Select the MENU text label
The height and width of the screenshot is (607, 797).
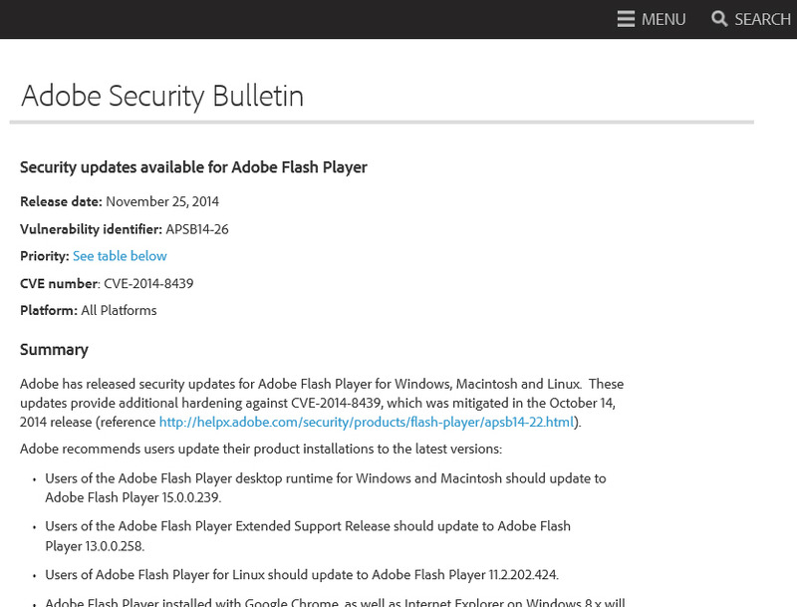click(x=664, y=19)
